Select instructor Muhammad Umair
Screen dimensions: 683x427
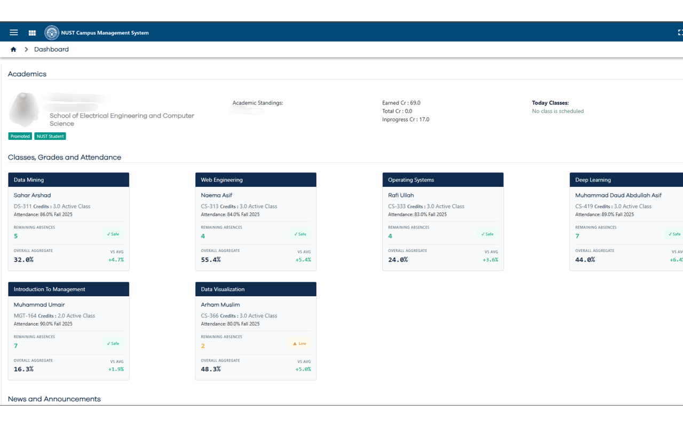(39, 305)
